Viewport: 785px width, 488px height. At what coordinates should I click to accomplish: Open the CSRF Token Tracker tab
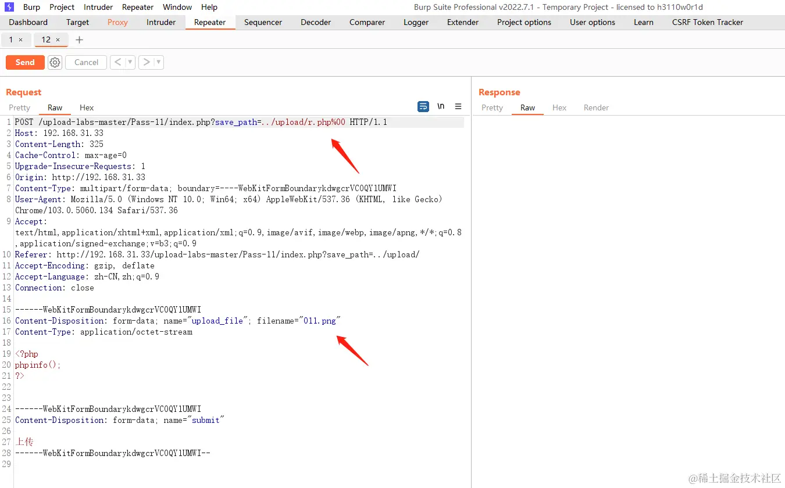(708, 22)
